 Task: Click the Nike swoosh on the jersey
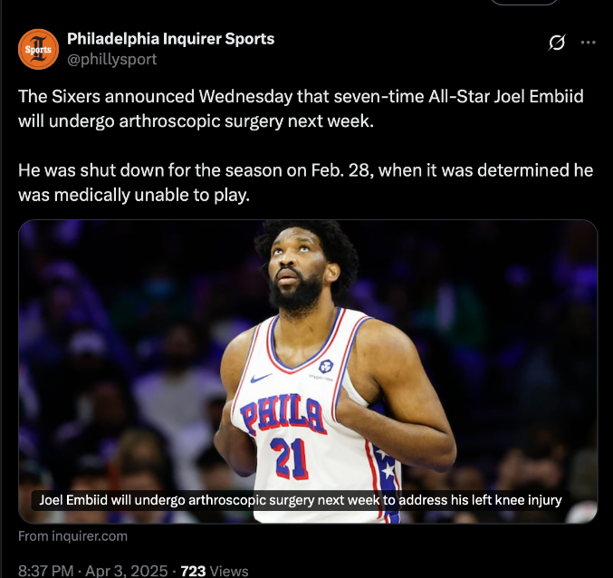point(261,378)
